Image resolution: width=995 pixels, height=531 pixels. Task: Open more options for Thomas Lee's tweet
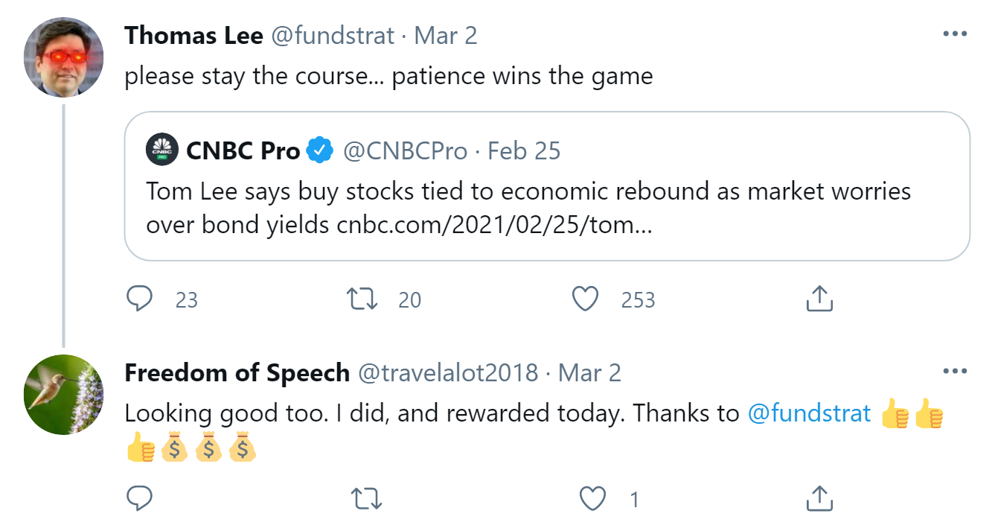(x=955, y=34)
